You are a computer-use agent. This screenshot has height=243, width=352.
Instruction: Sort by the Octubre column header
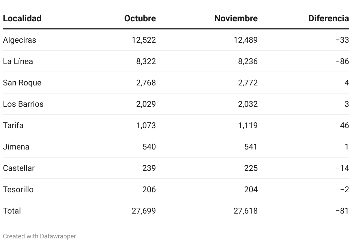tap(140, 18)
